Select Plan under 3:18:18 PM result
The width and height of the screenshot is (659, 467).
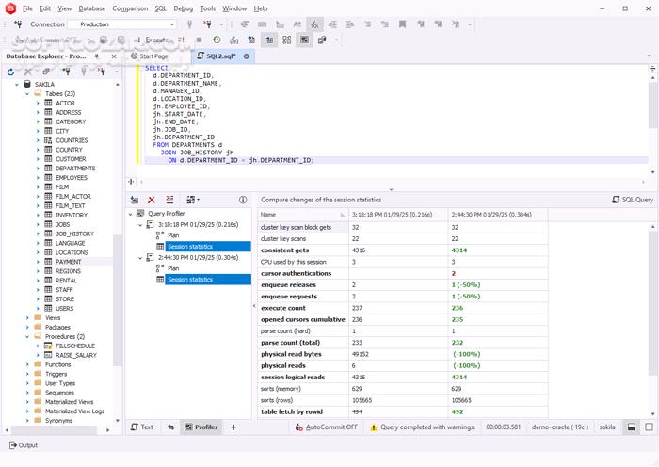(x=173, y=235)
